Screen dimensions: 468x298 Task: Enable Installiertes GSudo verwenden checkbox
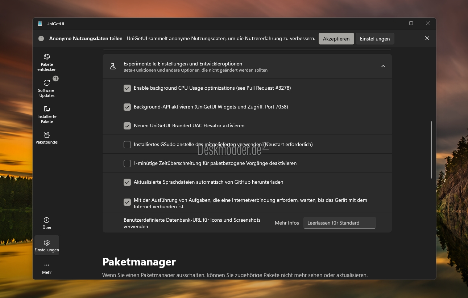click(127, 144)
